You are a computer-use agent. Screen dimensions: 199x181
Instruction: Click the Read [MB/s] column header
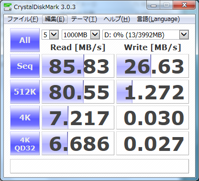(78, 47)
